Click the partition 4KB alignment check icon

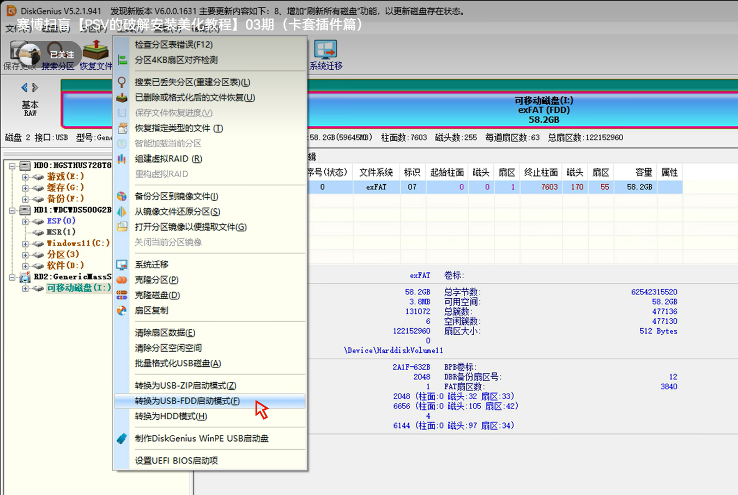click(x=122, y=60)
